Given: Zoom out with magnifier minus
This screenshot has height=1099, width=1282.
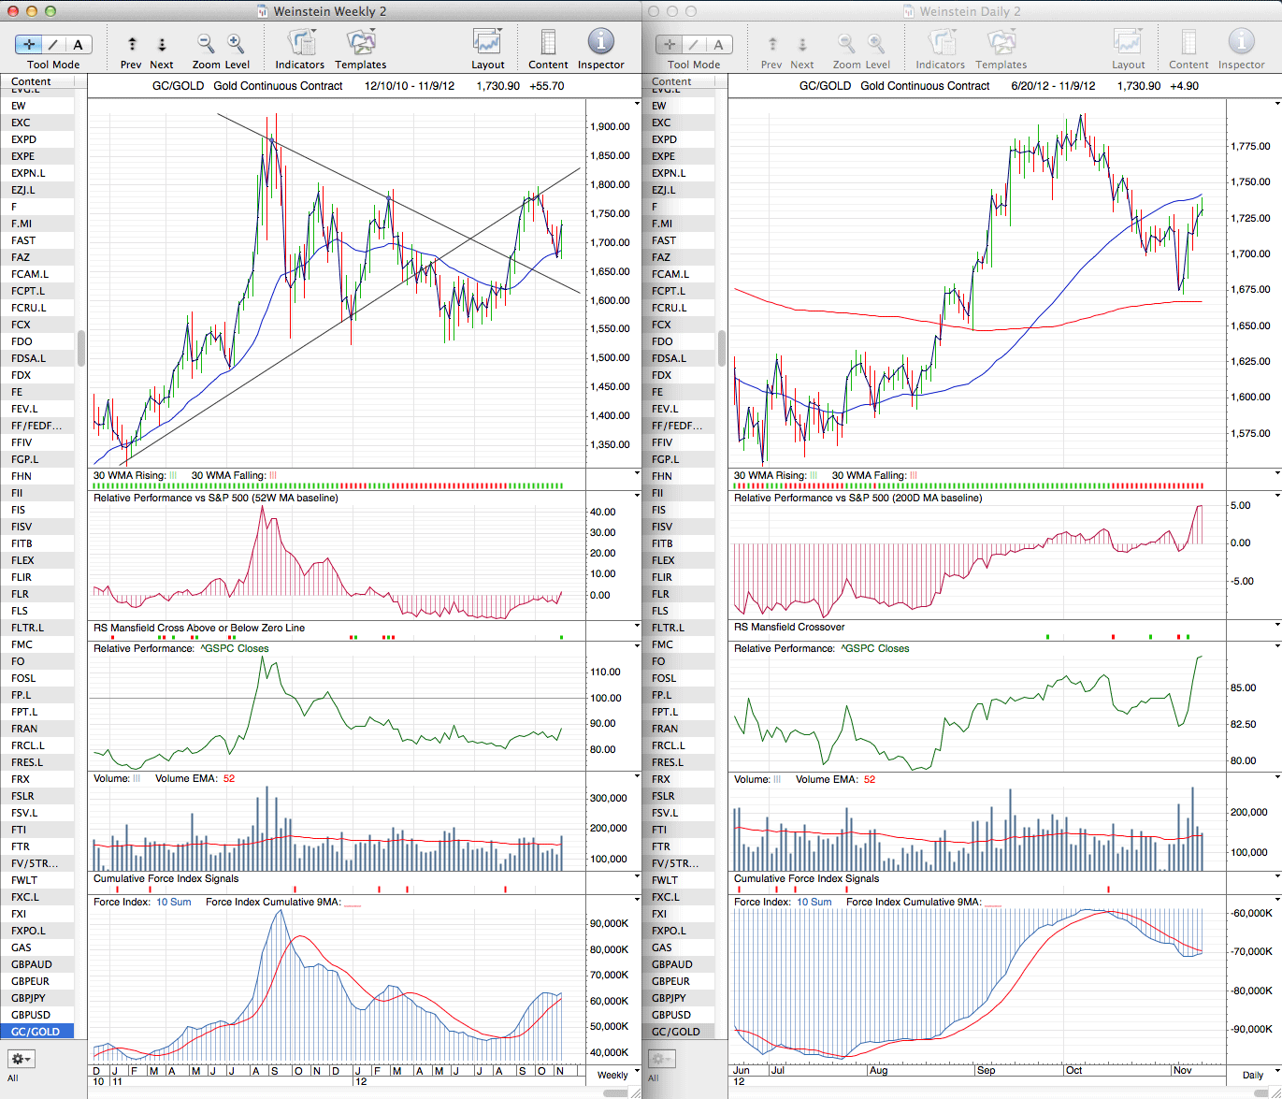Looking at the screenshot, I should (x=205, y=43).
